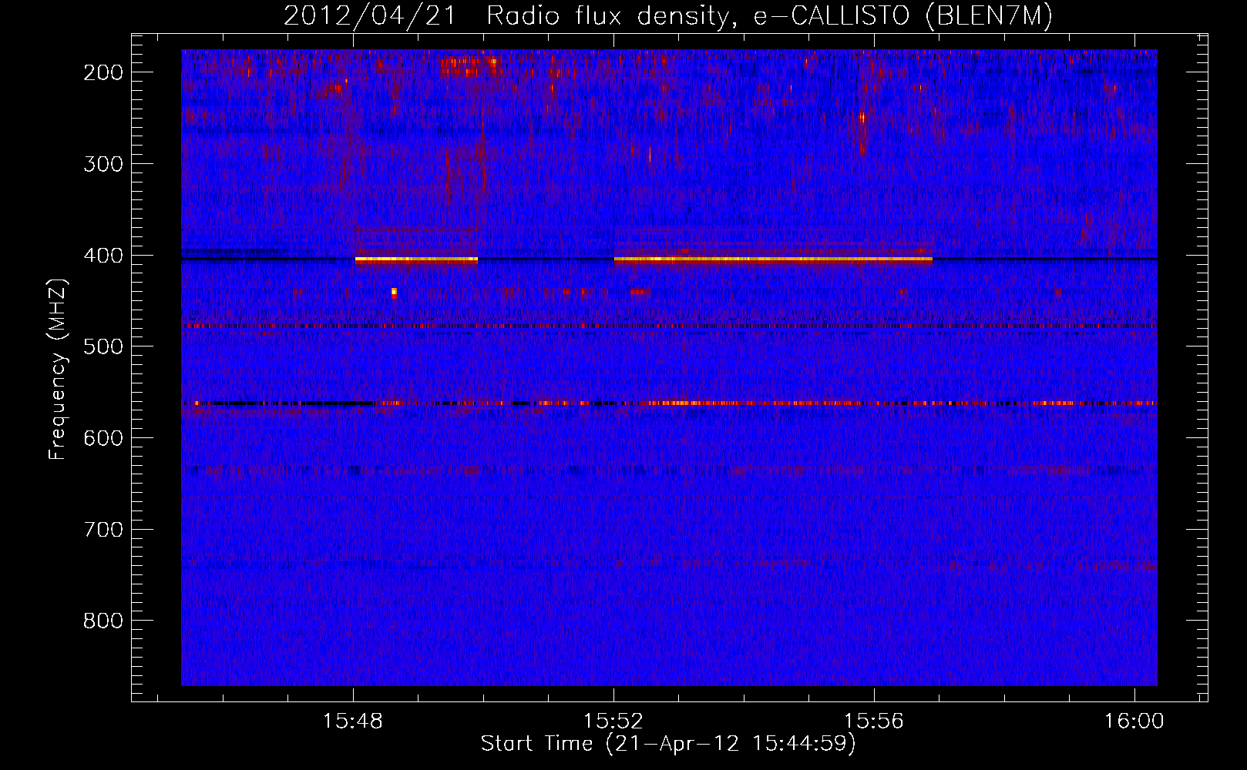Click the red interference line near 560 MHz

669,403
